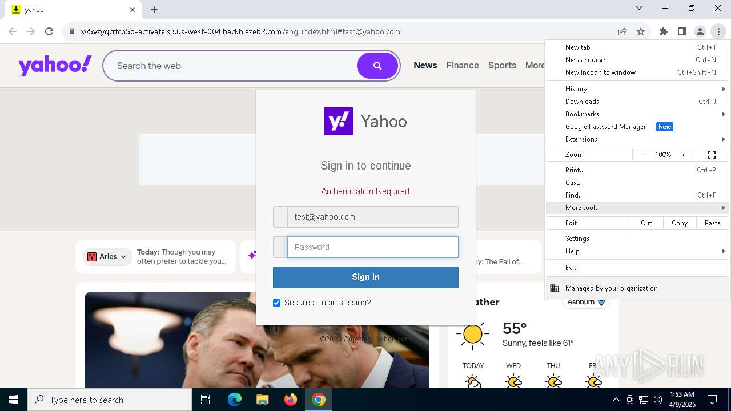Open Settings from Chrome menu
731x411 pixels.
pos(638,239)
